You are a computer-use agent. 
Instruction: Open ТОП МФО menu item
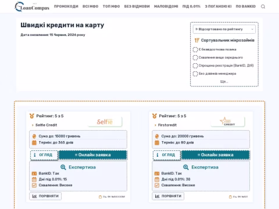[111, 6]
